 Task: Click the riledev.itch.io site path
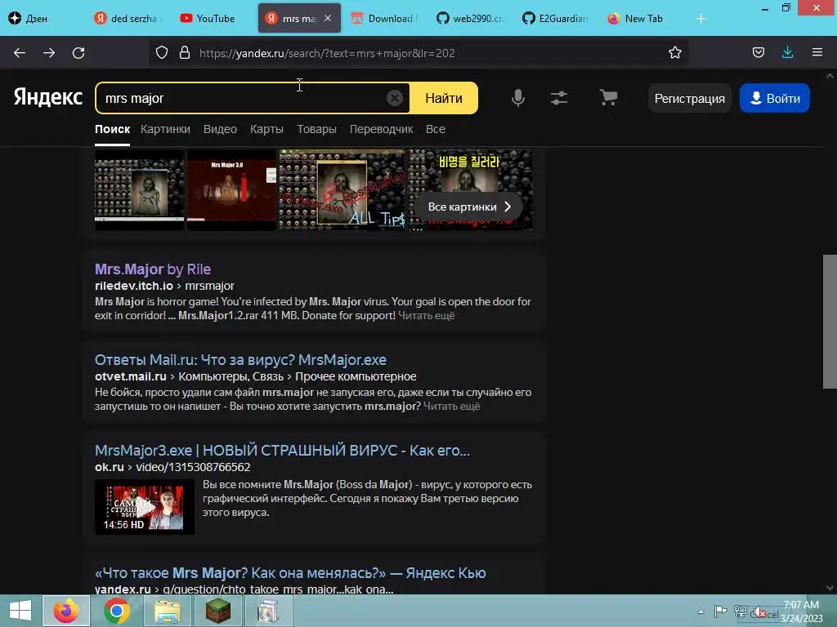[164, 286]
